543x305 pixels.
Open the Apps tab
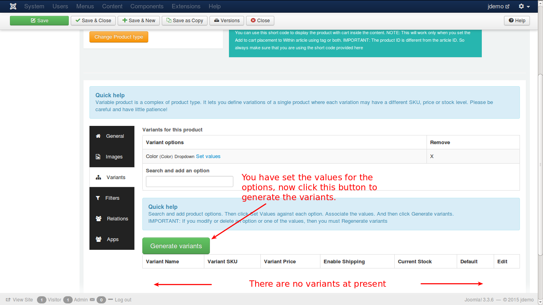click(112, 239)
